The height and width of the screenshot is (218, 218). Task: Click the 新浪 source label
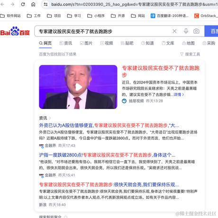point(43,205)
